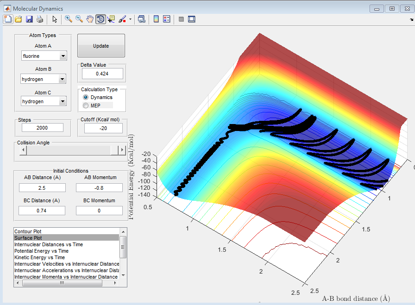
Task: Insert a colorbar from the toolbar
Action: click(x=156, y=19)
